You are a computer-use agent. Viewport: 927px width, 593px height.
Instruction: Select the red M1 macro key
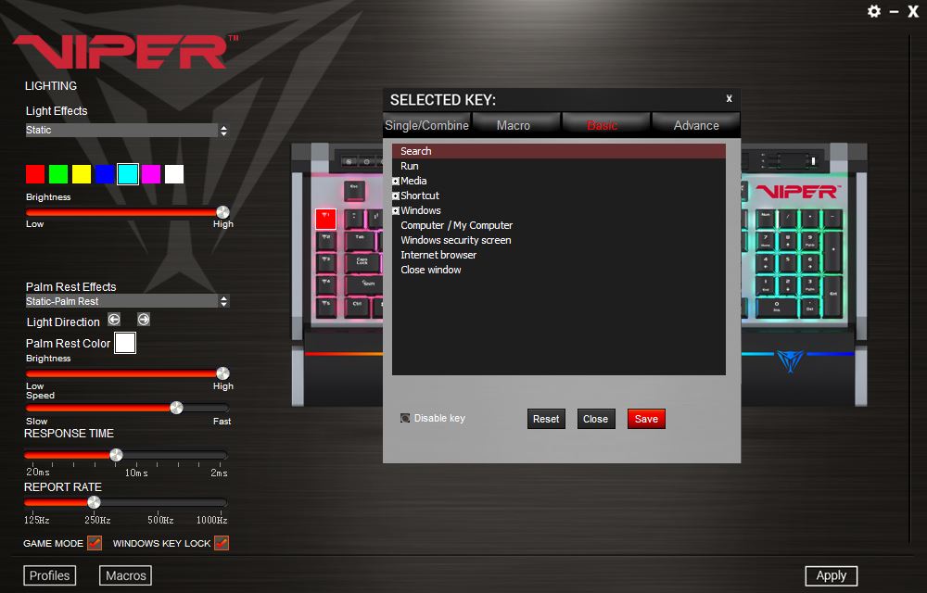(x=325, y=219)
